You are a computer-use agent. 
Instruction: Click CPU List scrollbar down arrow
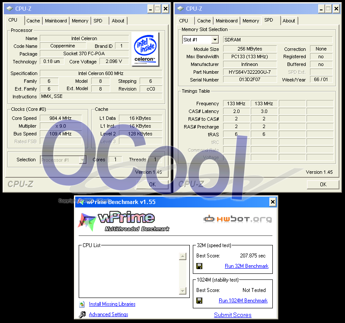(182, 291)
